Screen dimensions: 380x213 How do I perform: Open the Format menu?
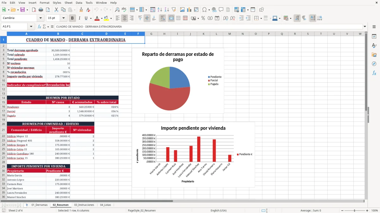[x=44, y=3]
